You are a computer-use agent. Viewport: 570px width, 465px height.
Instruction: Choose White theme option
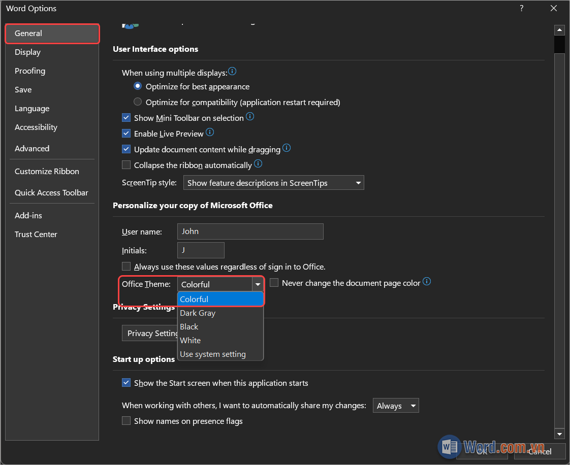click(220, 341)
